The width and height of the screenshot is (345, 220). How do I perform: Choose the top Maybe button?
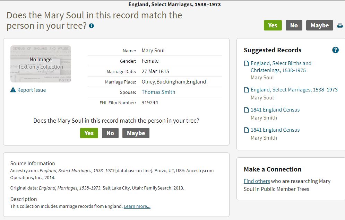pos(320,25)
